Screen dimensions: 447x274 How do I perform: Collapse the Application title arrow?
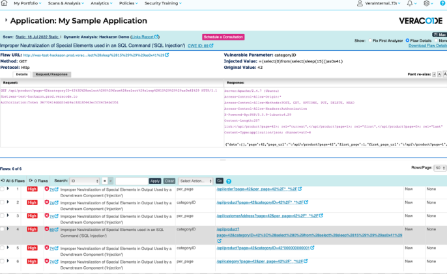pos(6,20)
